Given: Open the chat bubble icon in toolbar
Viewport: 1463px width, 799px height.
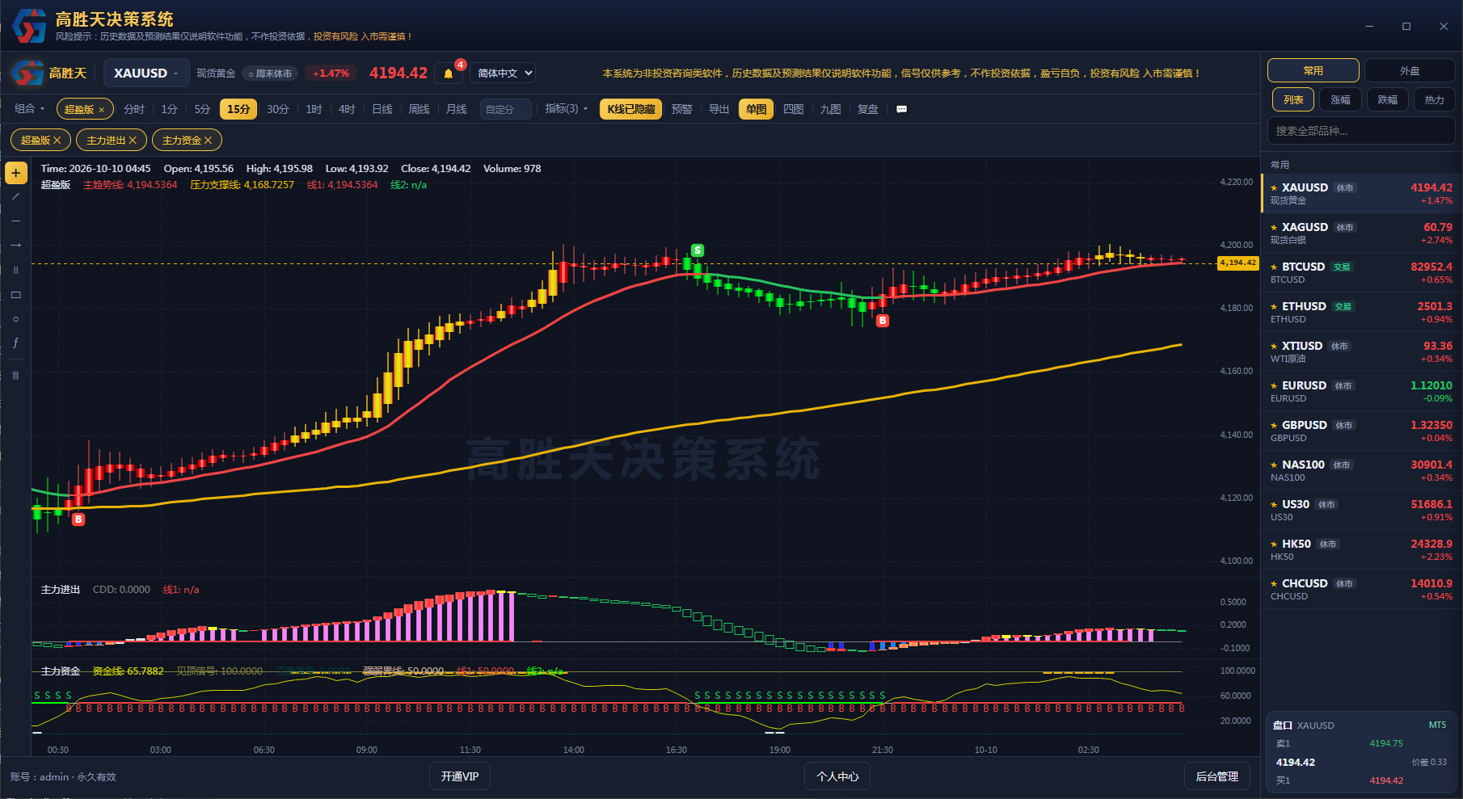Looking at the screenshot, I should [902, 109].
